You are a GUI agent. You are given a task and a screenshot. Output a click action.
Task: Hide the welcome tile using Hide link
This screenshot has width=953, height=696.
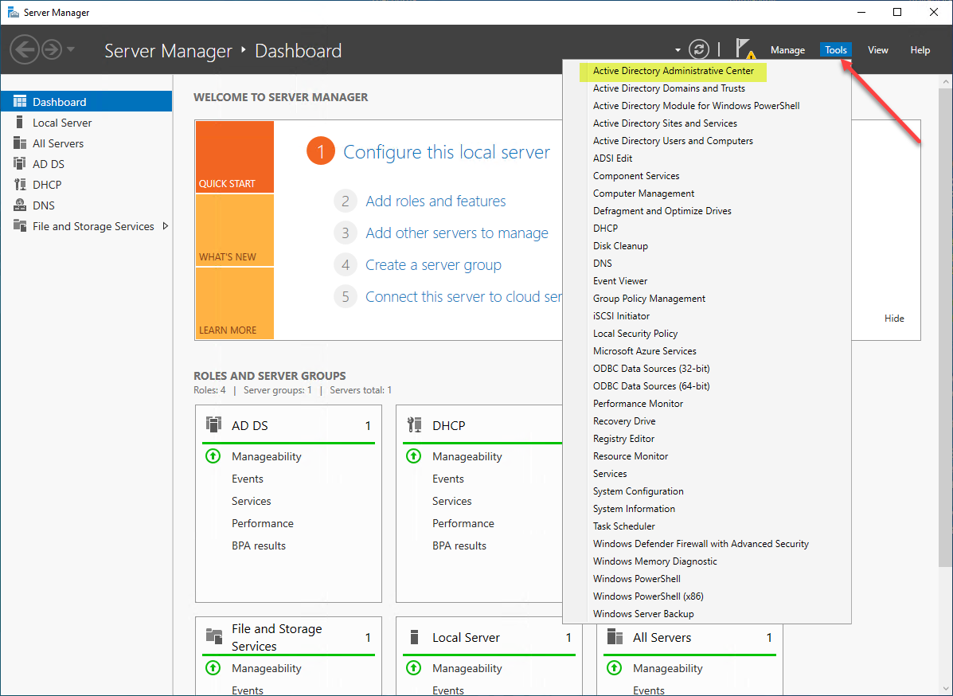coord(894,318)
